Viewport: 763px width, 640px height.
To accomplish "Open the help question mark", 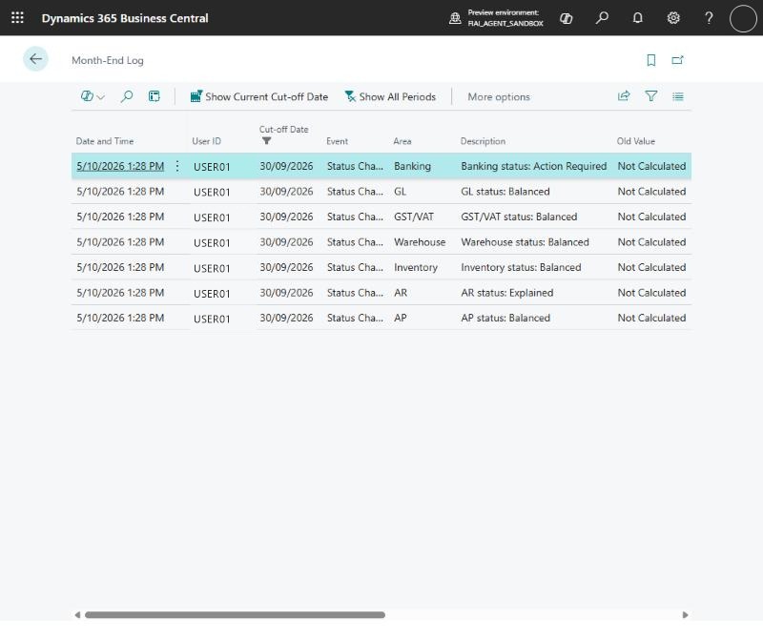I will pos(709,18).
